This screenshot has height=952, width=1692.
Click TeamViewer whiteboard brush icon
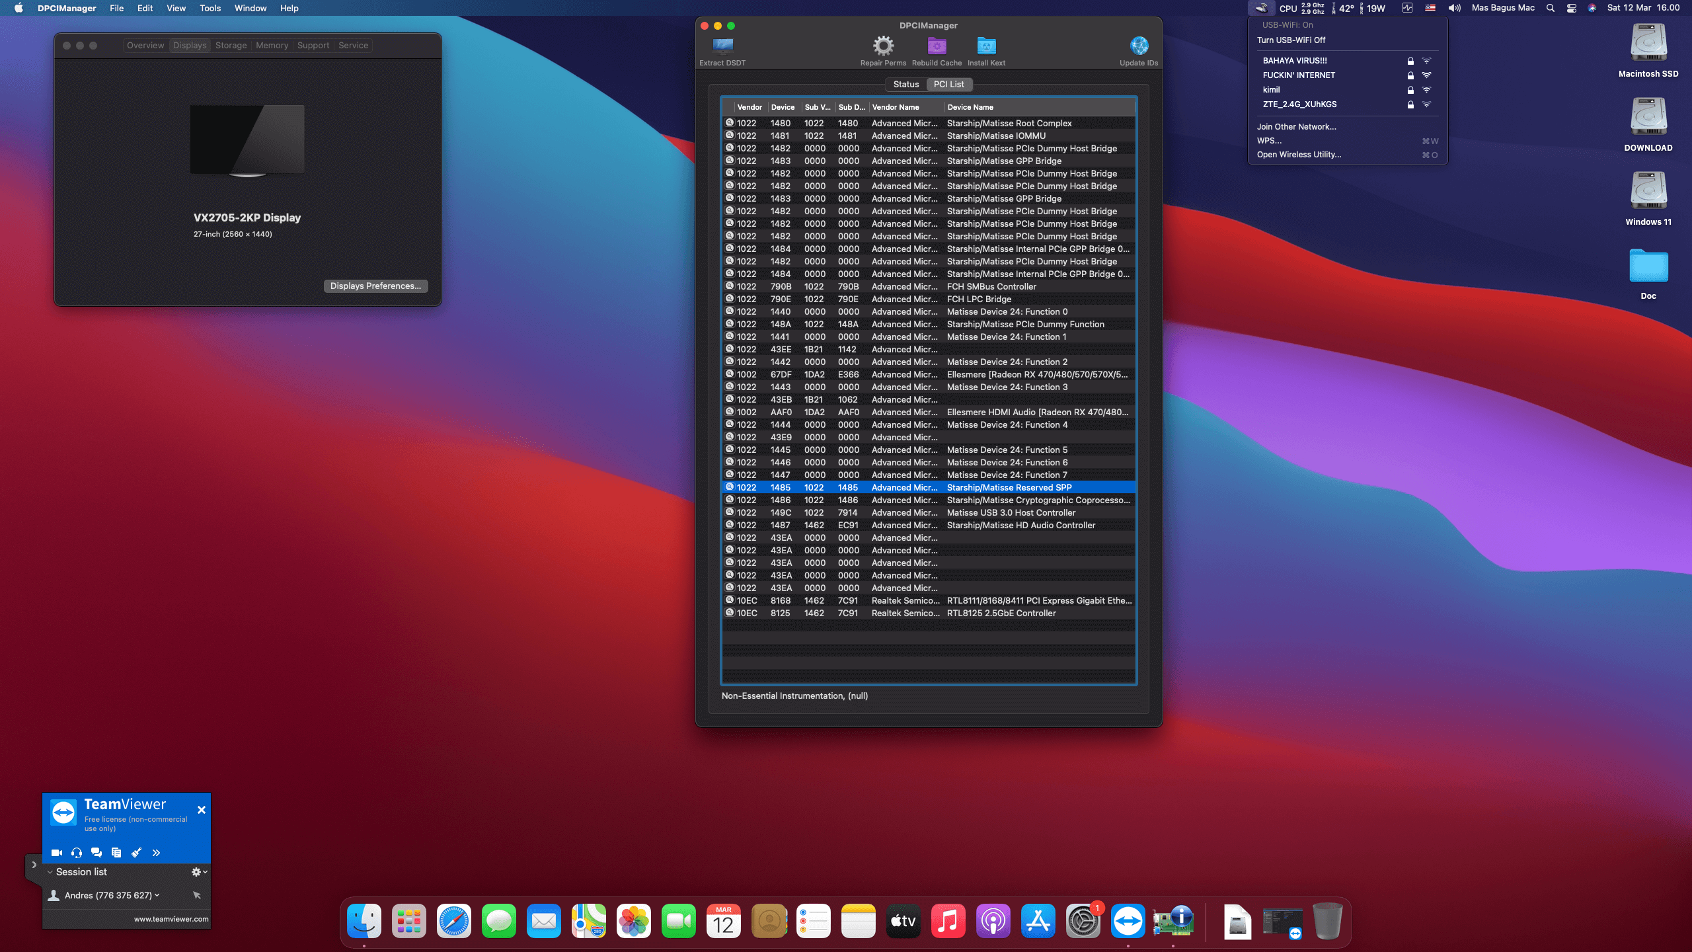[136, 853]
